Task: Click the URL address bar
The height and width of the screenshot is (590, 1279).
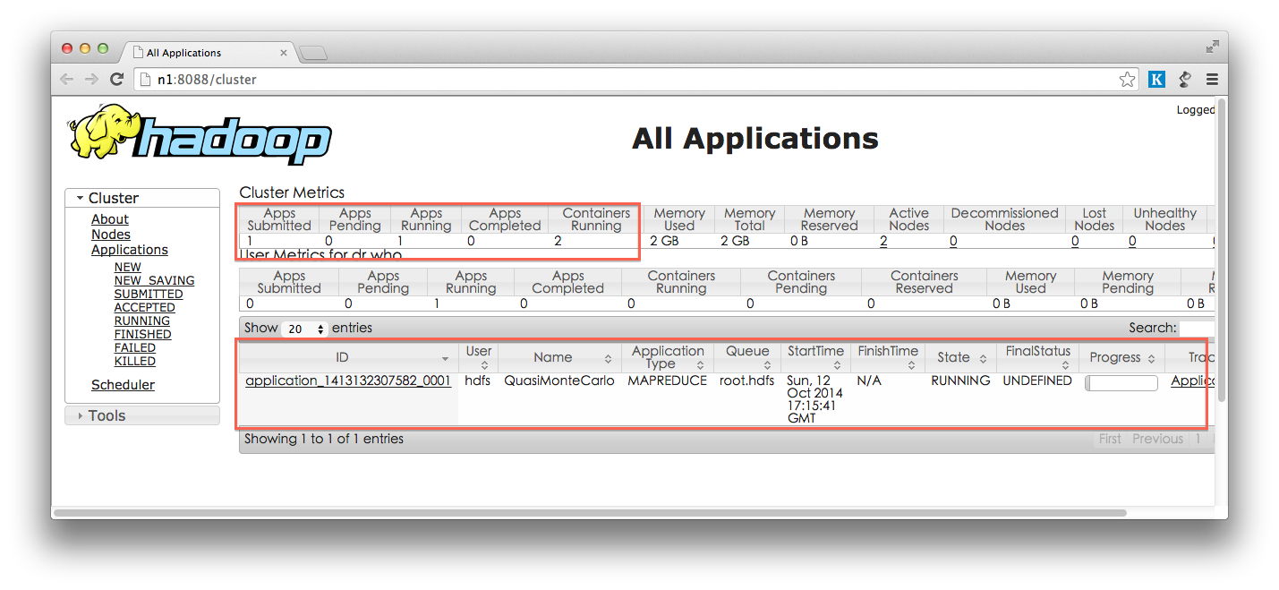Action: click(x=627, y=80)
